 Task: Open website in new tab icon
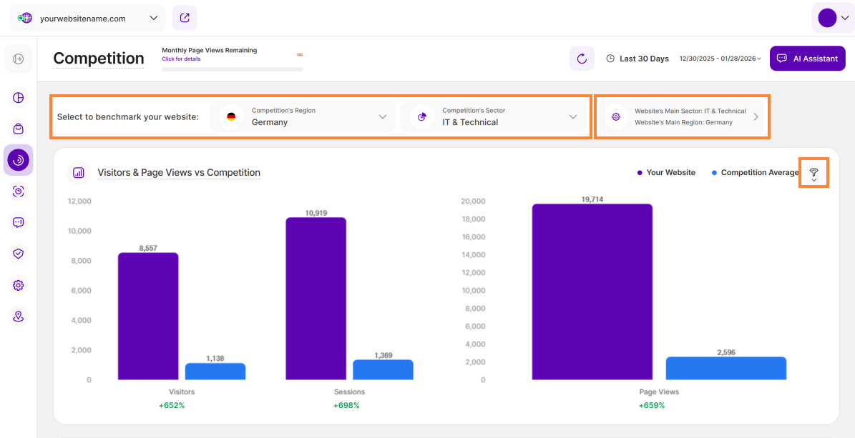coord(185,18)
